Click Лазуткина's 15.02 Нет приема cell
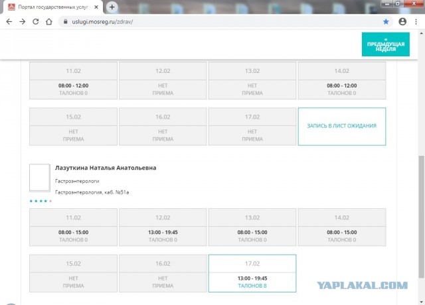 (74, 273)
